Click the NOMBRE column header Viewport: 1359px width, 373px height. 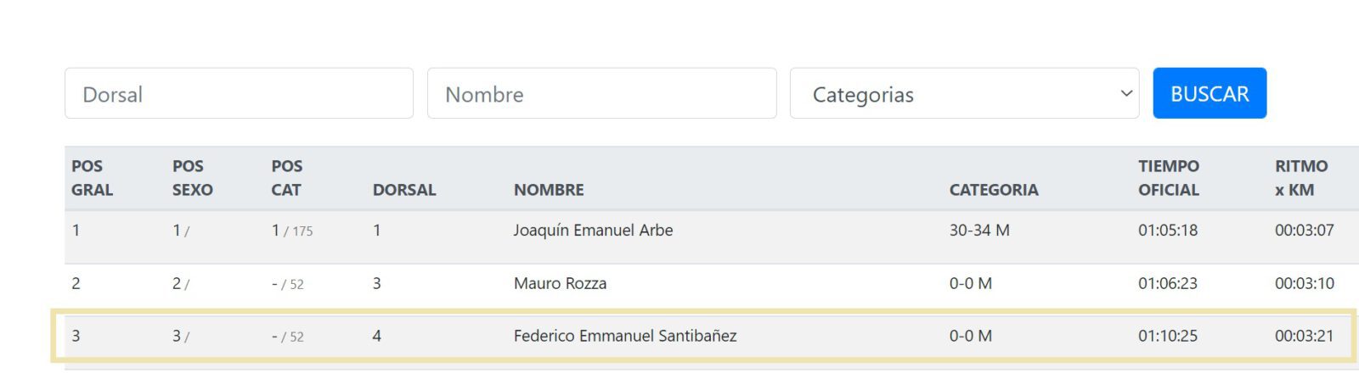[549, 190]
